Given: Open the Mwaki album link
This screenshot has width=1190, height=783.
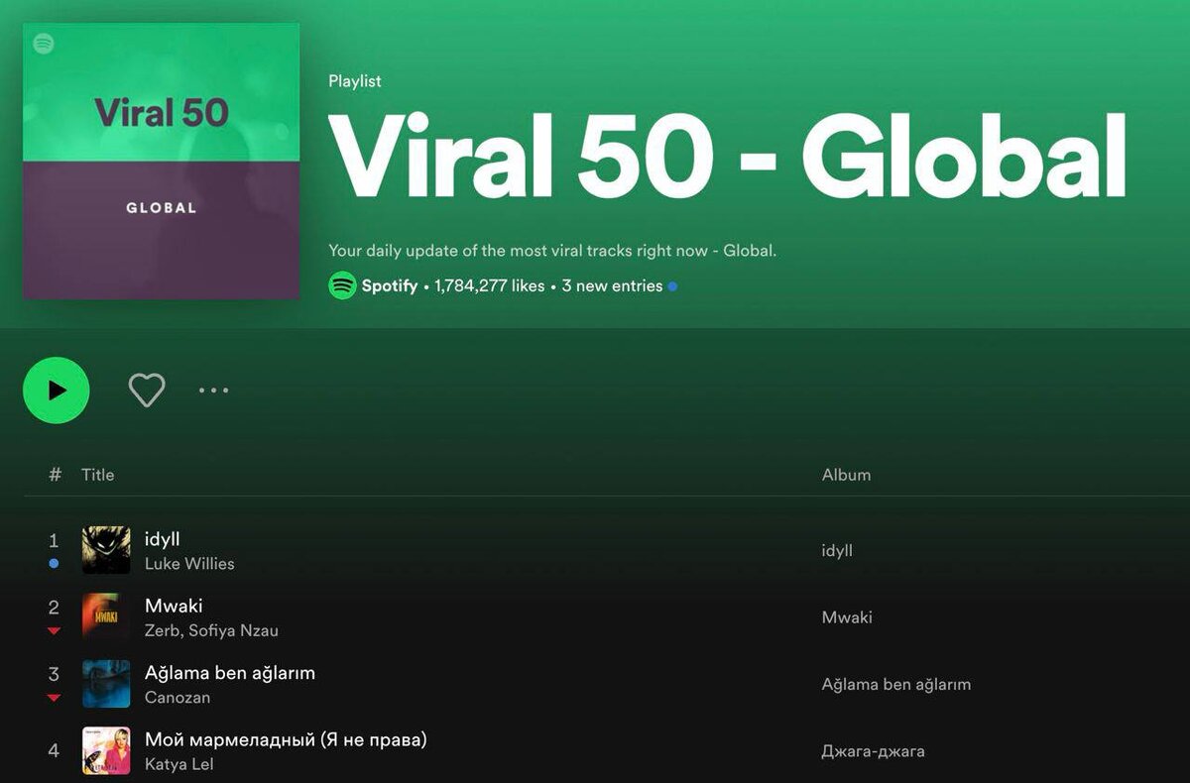Looking at the screenshot, I should click(x=847, y=617).
